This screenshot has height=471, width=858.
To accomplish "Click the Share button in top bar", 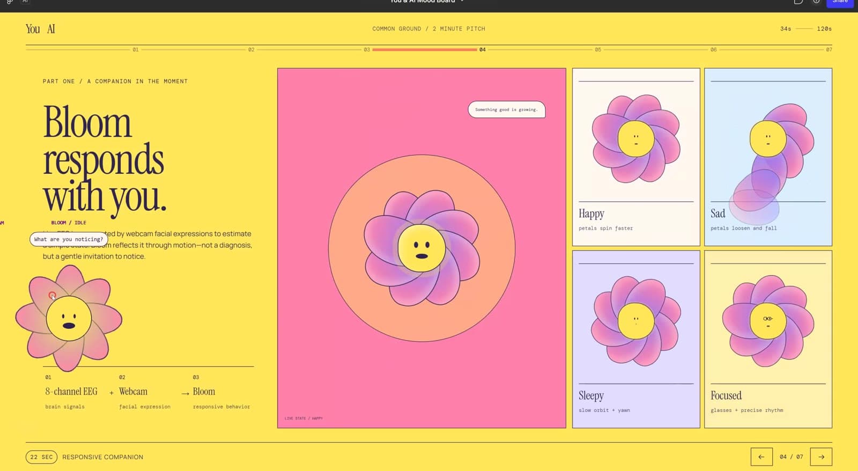I will (840, 2).
